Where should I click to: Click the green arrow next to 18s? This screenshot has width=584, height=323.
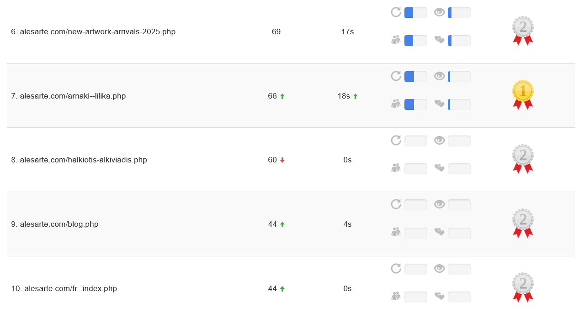coord(356,96)
